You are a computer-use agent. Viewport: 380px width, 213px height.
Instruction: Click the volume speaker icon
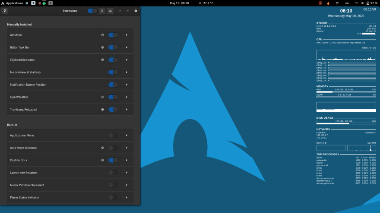[x=362, y=3]
